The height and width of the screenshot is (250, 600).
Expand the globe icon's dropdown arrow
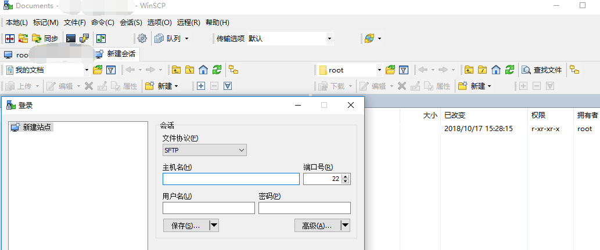click(380, 39)
